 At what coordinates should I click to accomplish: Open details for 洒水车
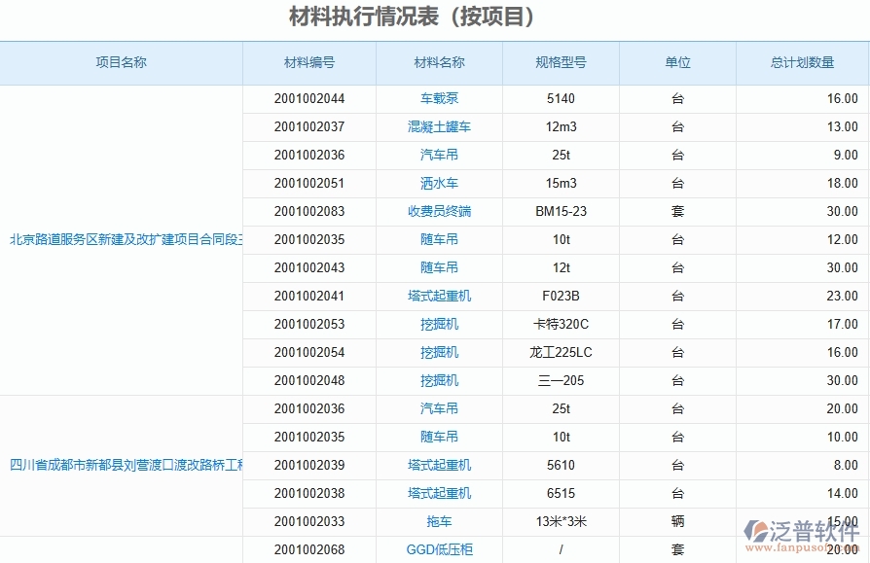point(437,183)
